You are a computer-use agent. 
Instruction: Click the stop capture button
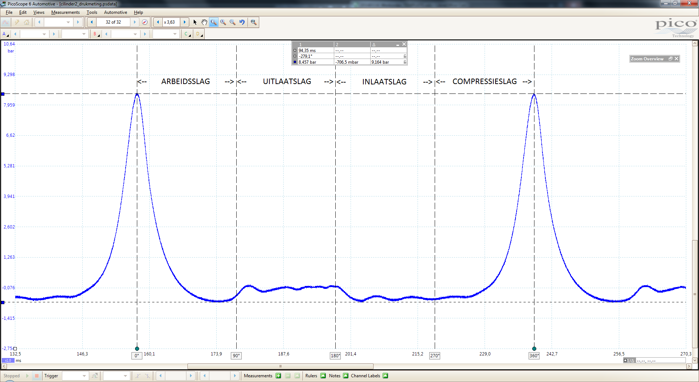click(x=36, y=376)
